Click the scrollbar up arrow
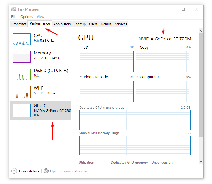Image resolution: width=212 pixels, height=184 pixels. click(x=201, y=31)
